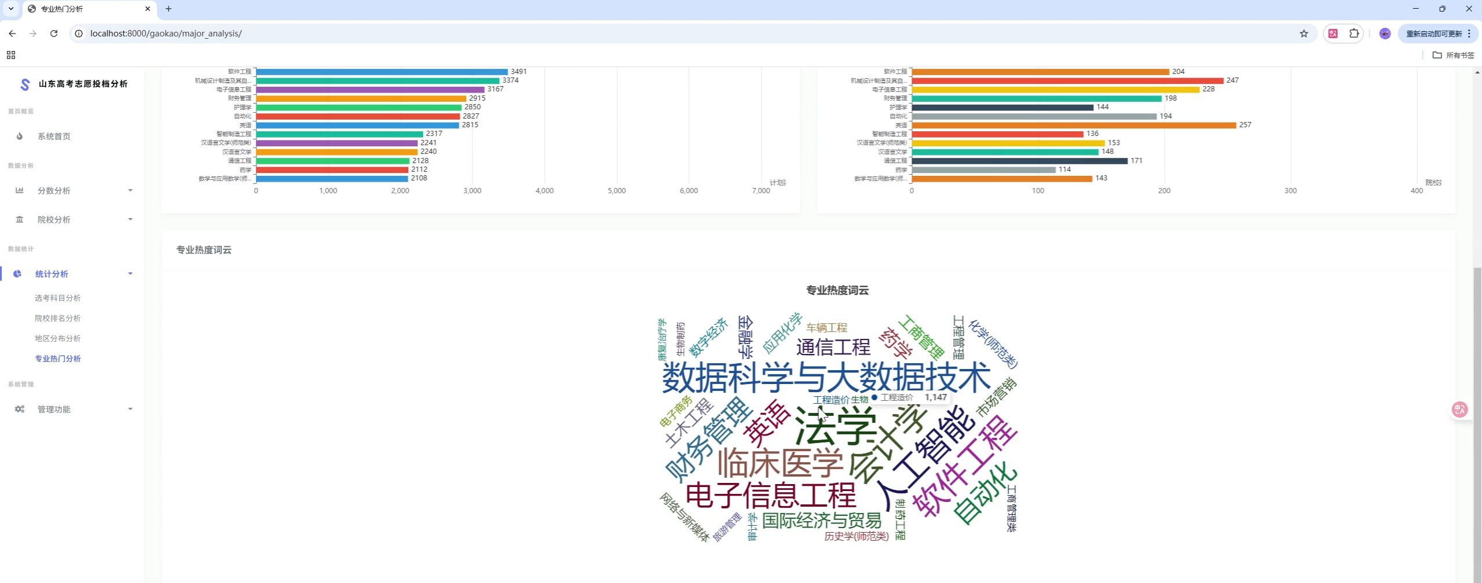Click 数据科学与大数据技术 in word cloud
The width and height of the screenshot is (1482, 583).
(826, 378)
